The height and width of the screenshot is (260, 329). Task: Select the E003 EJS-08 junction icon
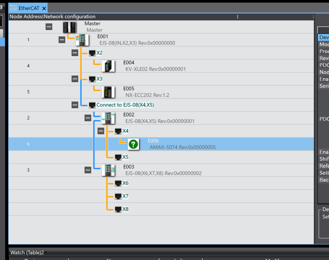[x=108, y=170]
